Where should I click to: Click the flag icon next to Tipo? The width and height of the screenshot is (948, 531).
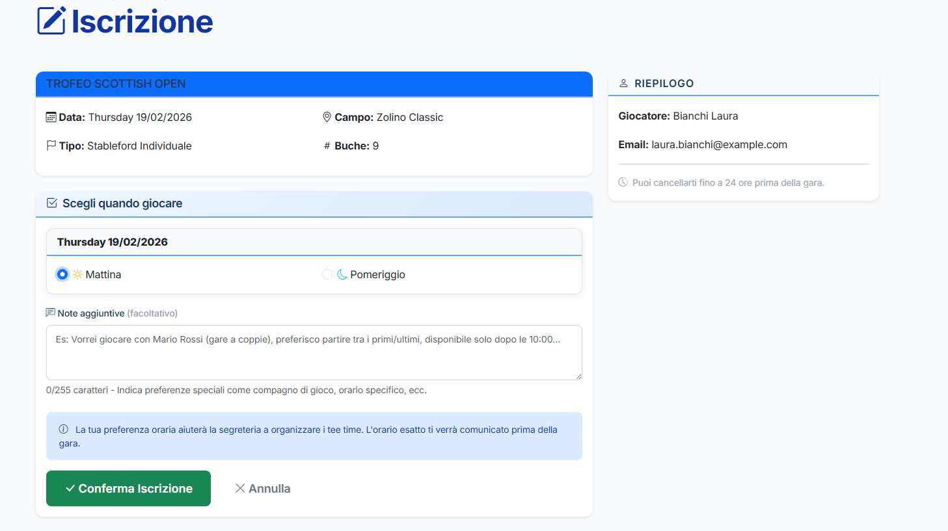(x=51, y=146)
